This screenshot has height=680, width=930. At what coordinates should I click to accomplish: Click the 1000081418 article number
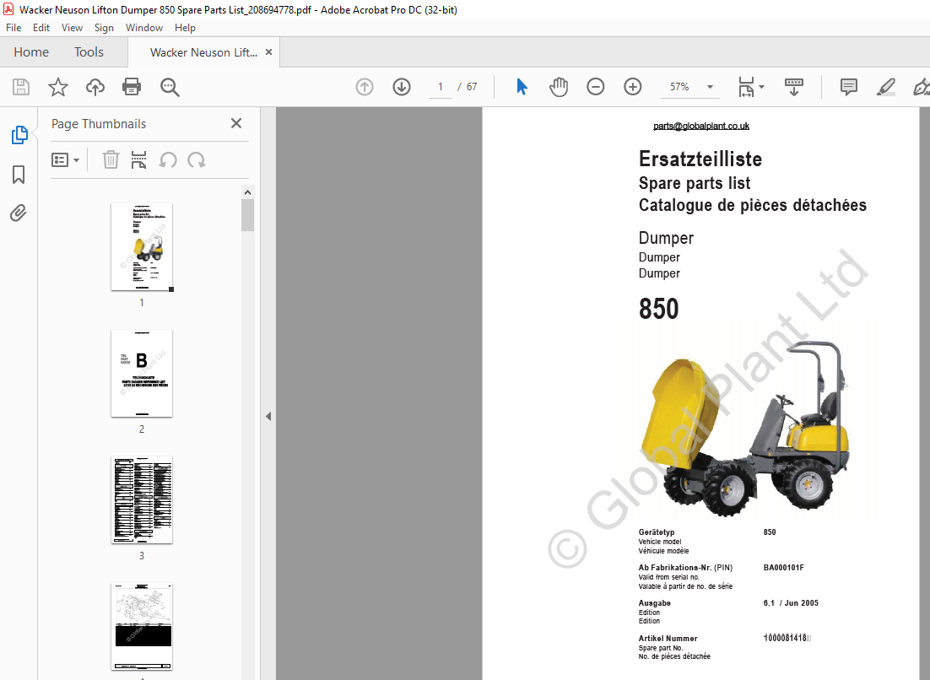(787, 638)
